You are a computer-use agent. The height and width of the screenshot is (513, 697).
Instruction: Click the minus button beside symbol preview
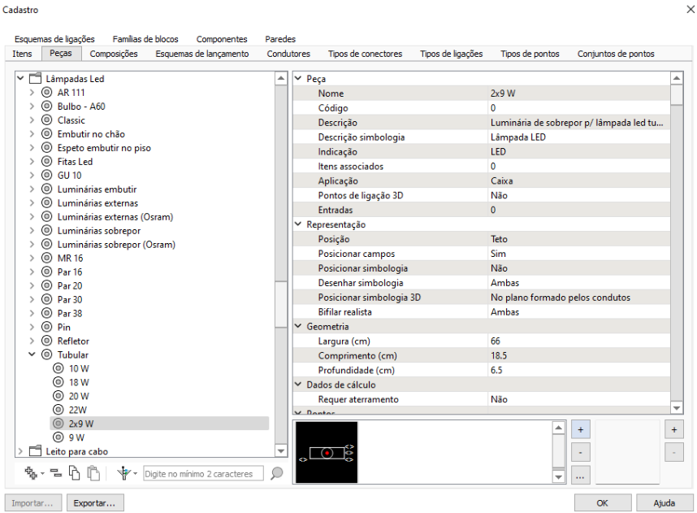click(x=582, y=452)
